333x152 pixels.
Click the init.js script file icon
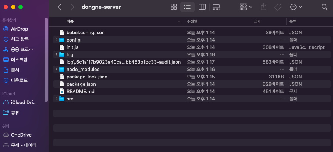coord(61,47)
